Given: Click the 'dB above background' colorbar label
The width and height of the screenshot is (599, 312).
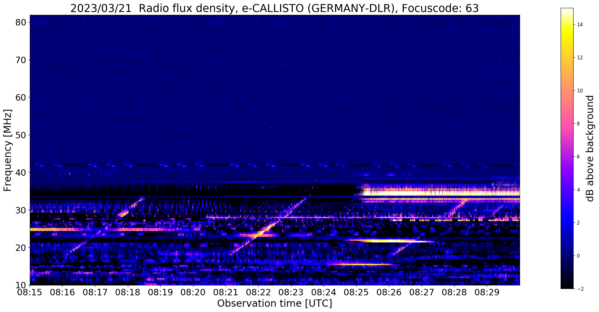Looking at the screenshot, I should click(590, 149).
